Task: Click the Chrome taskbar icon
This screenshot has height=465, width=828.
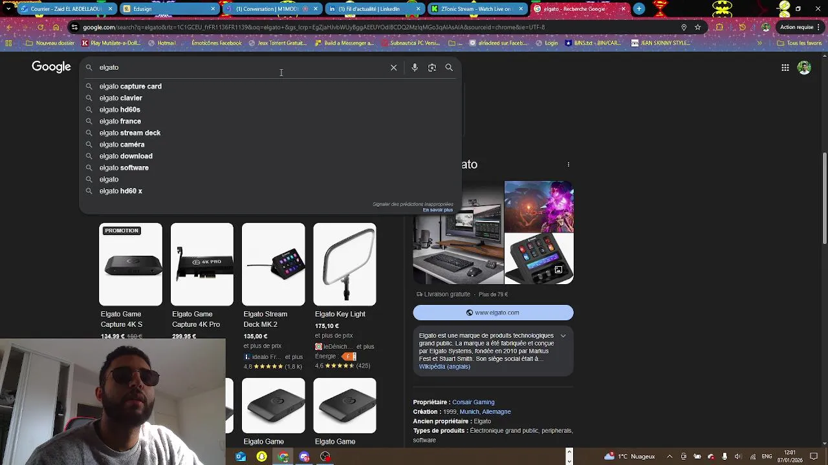Action: 283,457
